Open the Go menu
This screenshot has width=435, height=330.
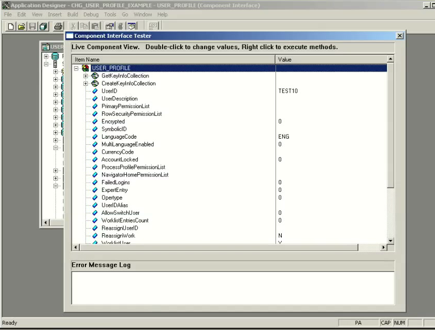[x=125, y=14]
